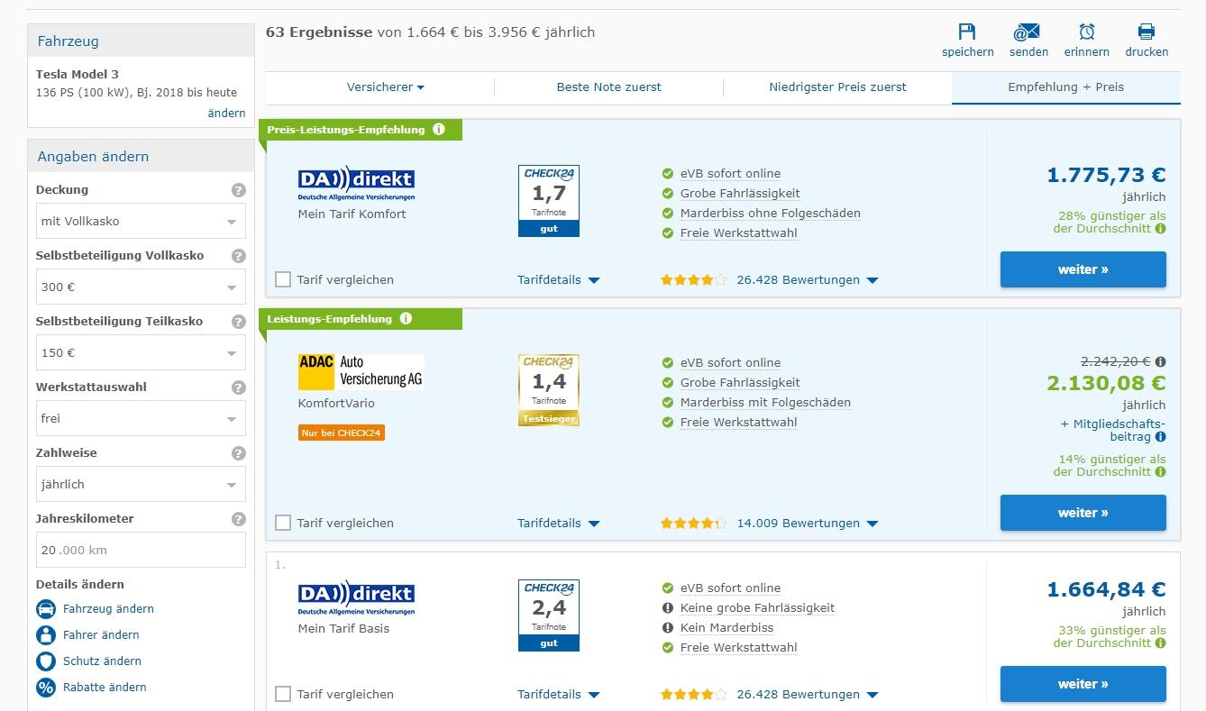Click star rating of ADAC KomfortVario
This screenshot has height=711, width=1206.
693,523
